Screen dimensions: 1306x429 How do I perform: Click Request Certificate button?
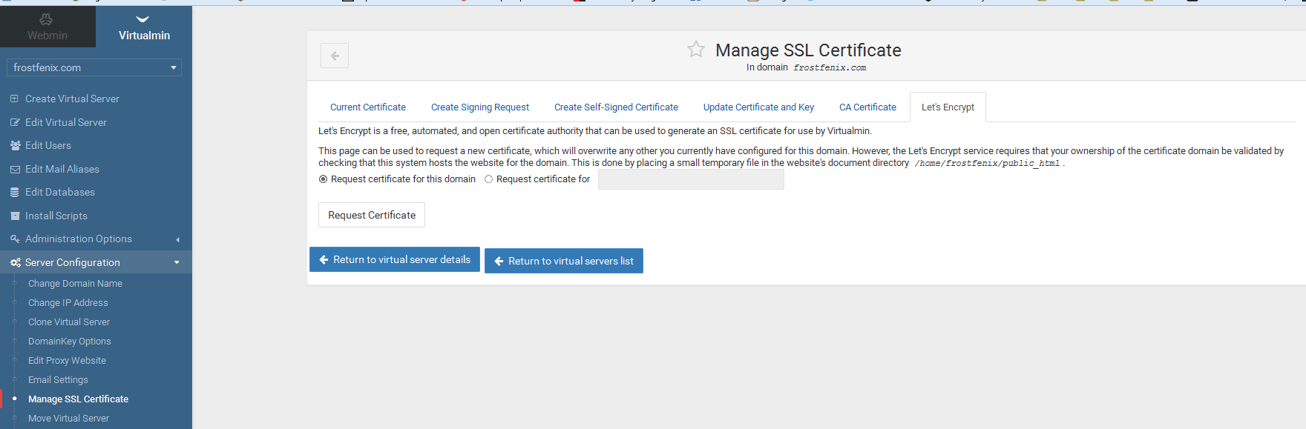coord(372,215)
